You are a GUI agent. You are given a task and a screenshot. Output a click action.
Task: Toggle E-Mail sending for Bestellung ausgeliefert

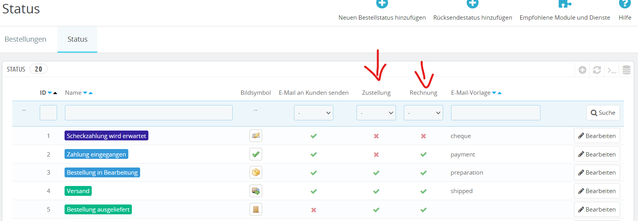click(x=314, y=210)
